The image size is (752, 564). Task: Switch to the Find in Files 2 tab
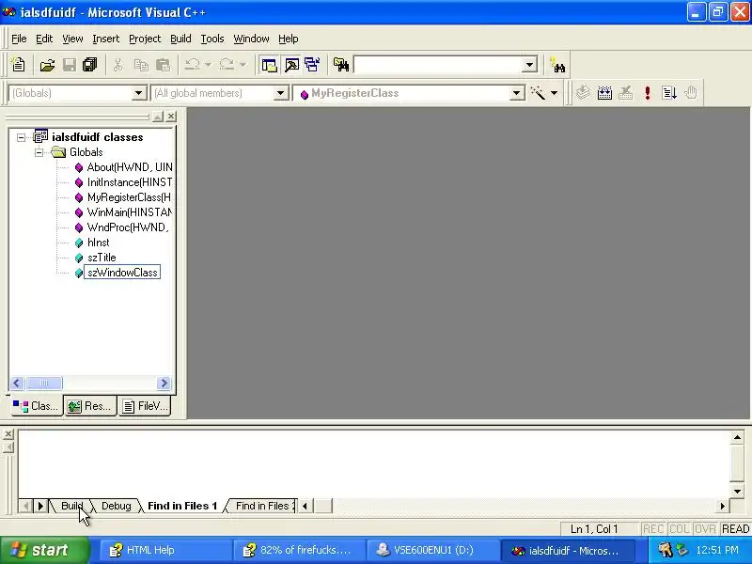[x=264, y=506]
